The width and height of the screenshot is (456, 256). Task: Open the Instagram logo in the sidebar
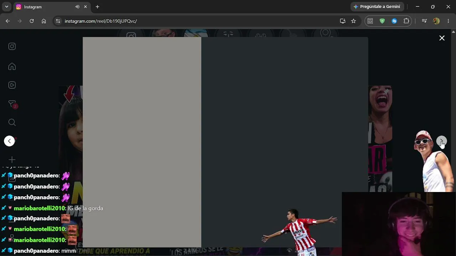(12, 47)
